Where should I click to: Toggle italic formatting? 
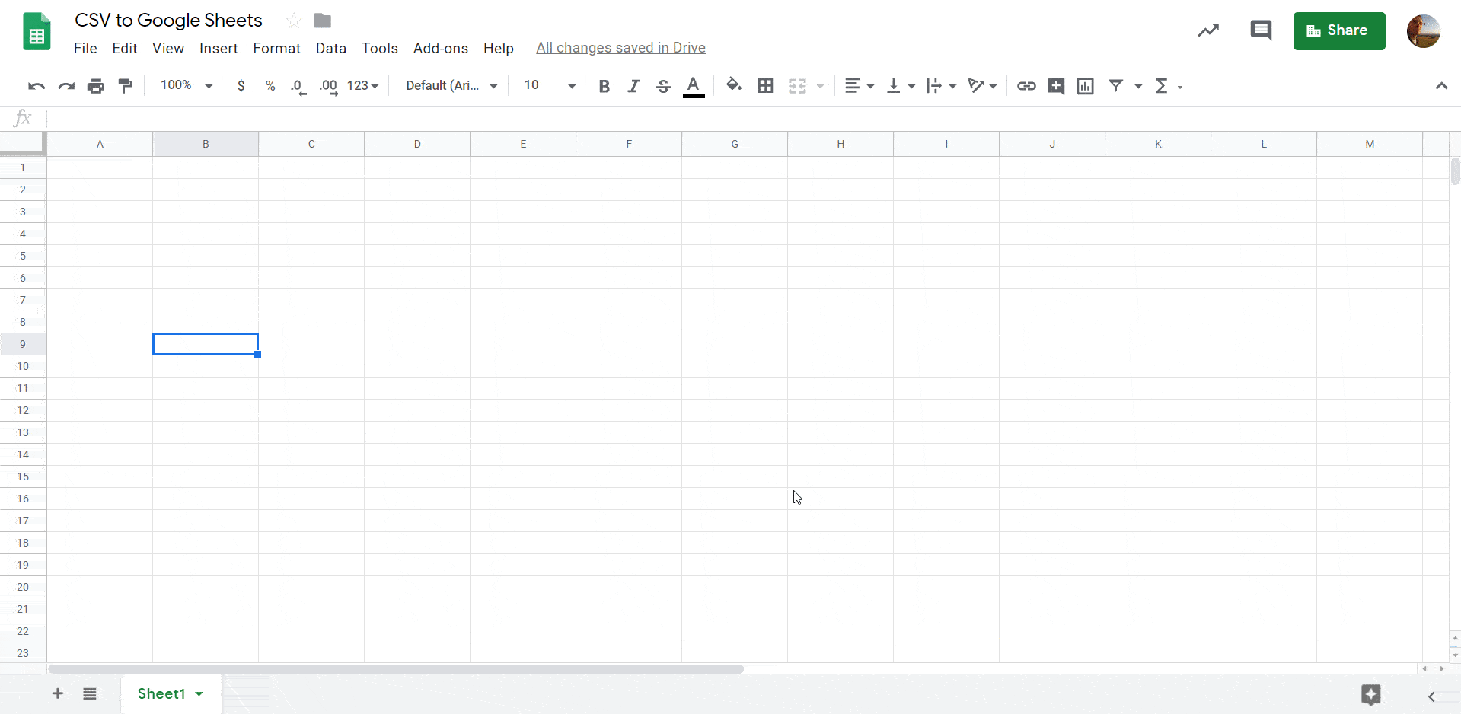633,86
